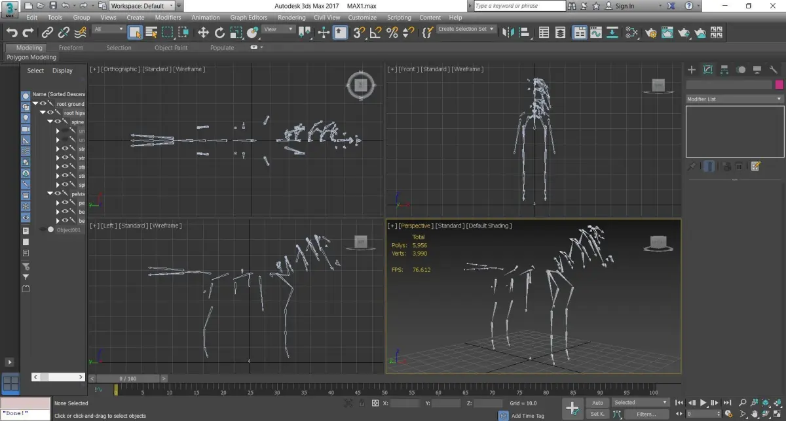Switch to the Freeform ribbon tab
Screen dimensions: 786x421
pos(71,48)
